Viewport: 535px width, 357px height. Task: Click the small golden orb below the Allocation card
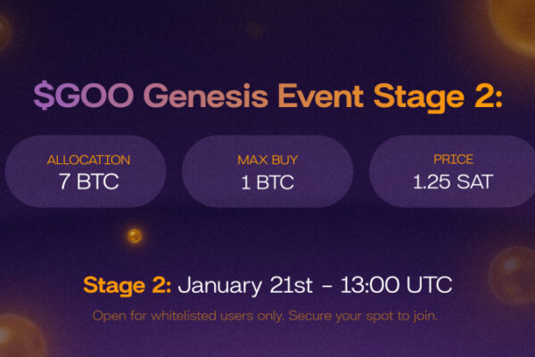click(x=135, y=236)
